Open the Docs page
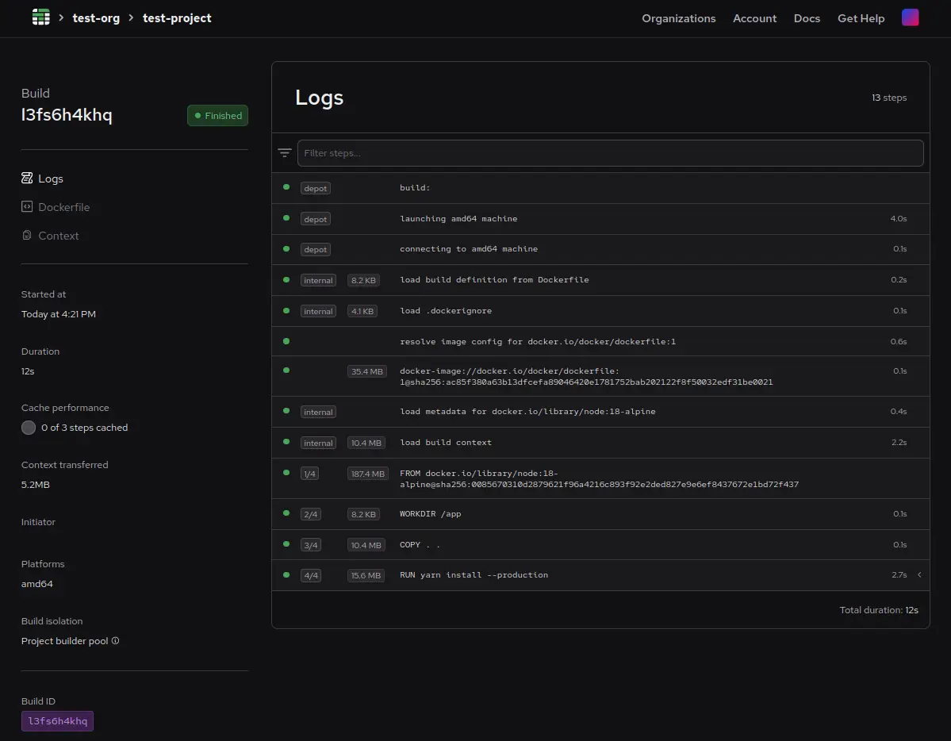Screen dimensions: 951x741 807,18
